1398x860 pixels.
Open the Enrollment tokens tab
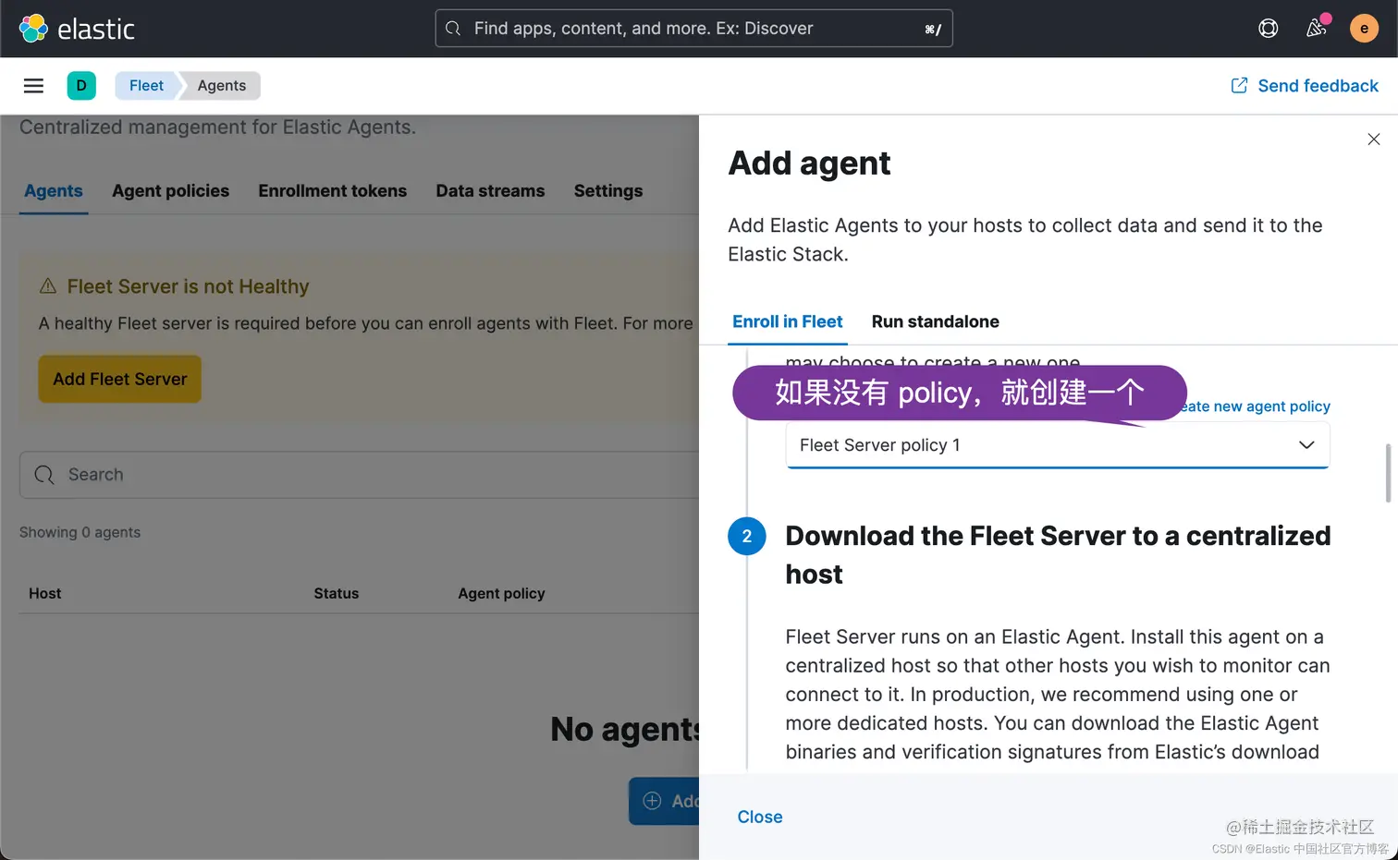pyautogui.click(x=333, y=191)
